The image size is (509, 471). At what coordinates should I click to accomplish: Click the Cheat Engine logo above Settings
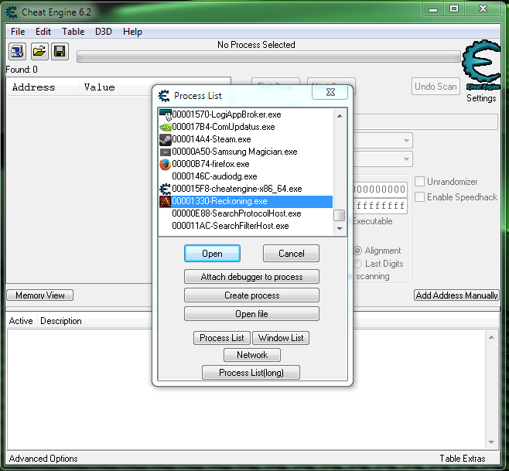(x=481, y=64)
